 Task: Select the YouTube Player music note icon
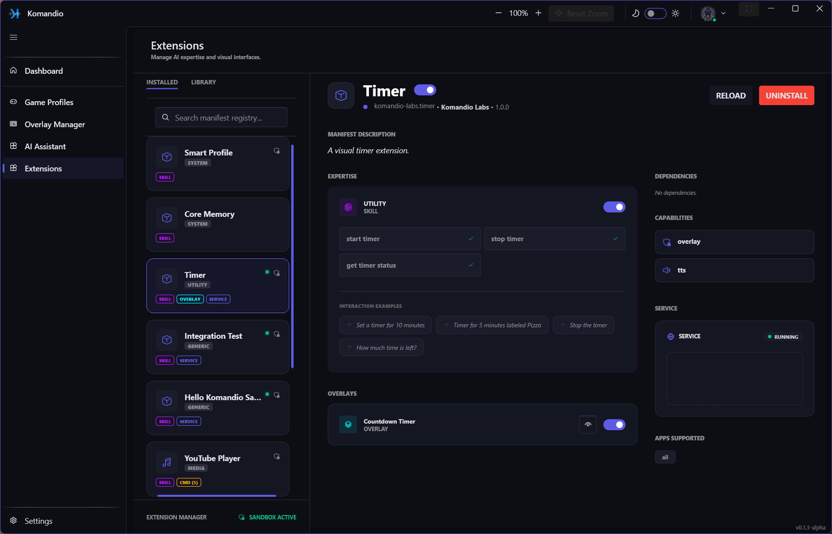click(x=167, y=462)
